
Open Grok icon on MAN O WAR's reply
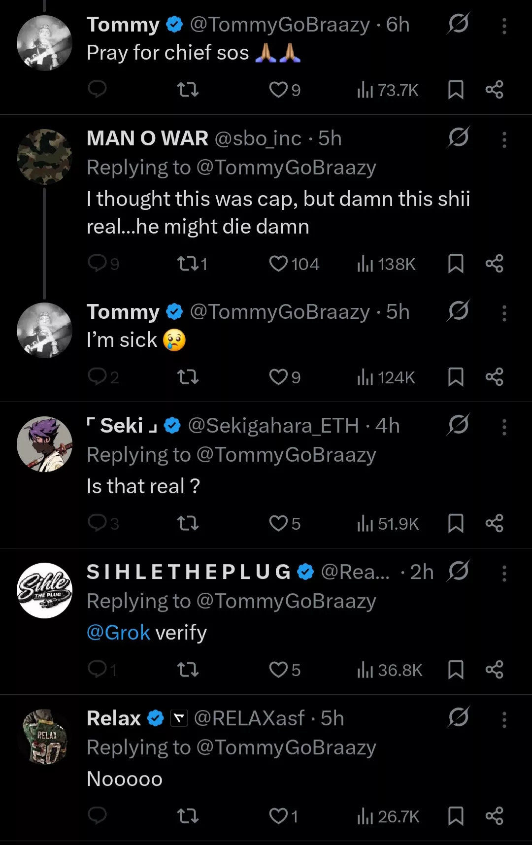point(458,137)
